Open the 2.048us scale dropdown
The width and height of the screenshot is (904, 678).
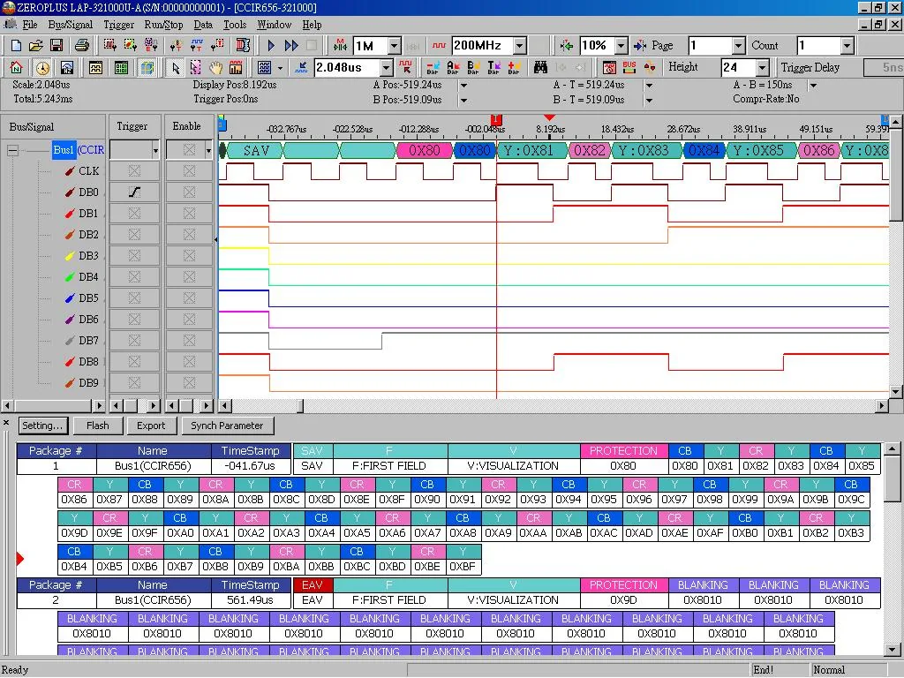(387, 67)
